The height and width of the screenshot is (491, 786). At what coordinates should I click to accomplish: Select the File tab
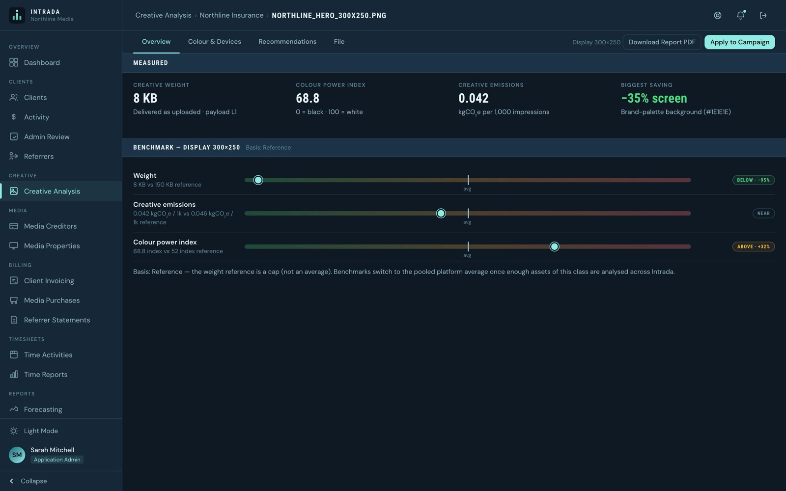(339, 42)
